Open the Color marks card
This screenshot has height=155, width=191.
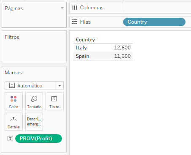coord(13,101)
